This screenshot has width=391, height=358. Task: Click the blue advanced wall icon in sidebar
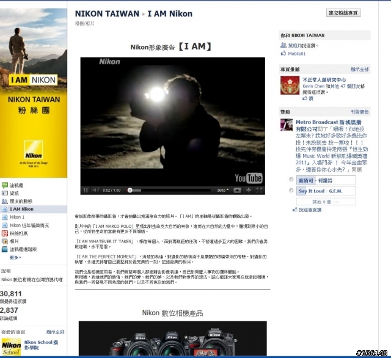[5, 249]
